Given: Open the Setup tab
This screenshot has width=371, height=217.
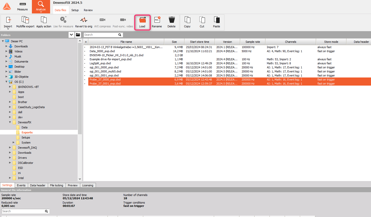Looking at the screenshot, I should point(75,10).
